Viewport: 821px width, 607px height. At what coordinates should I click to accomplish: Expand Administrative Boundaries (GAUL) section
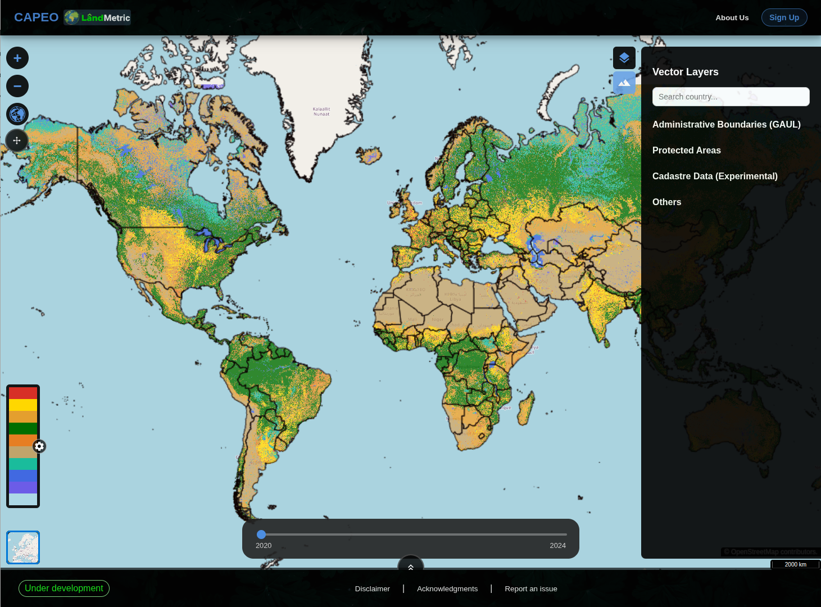point(726,124)
